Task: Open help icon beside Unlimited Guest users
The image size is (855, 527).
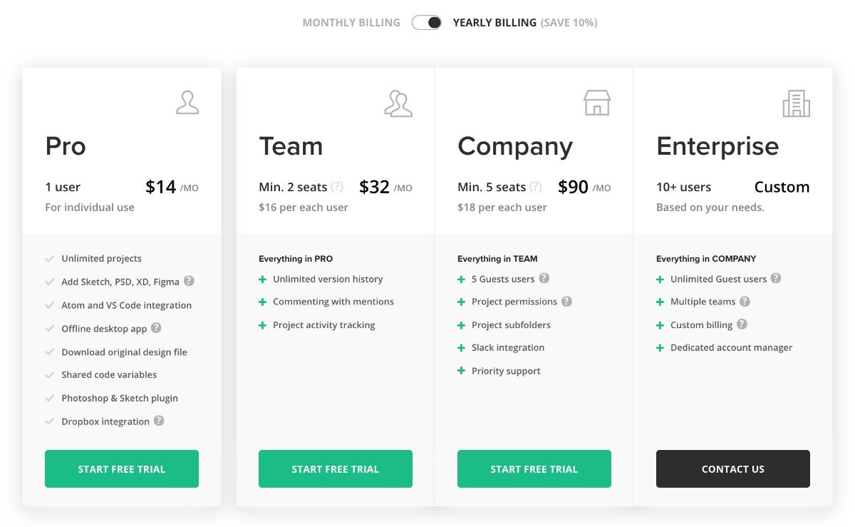Action: [x=776, y=278]
